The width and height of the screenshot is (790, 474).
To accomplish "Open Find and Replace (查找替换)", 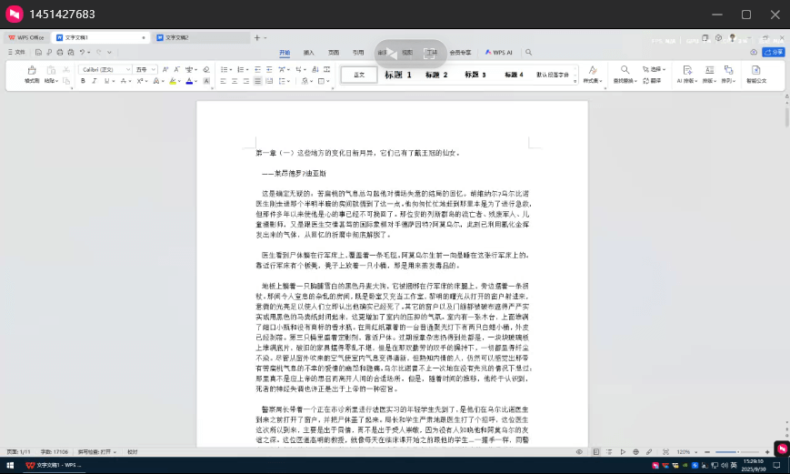I will tap(625, 74).
